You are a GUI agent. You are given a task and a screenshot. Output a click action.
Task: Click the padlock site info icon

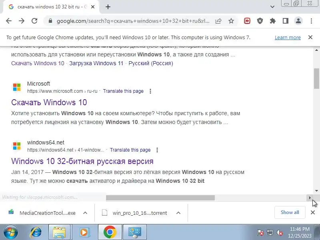click(x=50, y=21)
